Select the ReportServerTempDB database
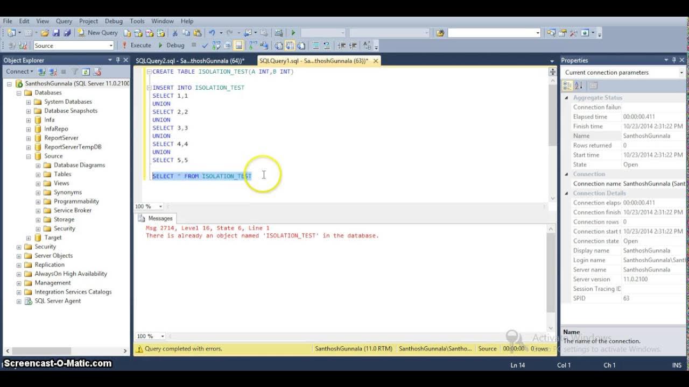This screenshot has height=387, width=689. (73, 147)
